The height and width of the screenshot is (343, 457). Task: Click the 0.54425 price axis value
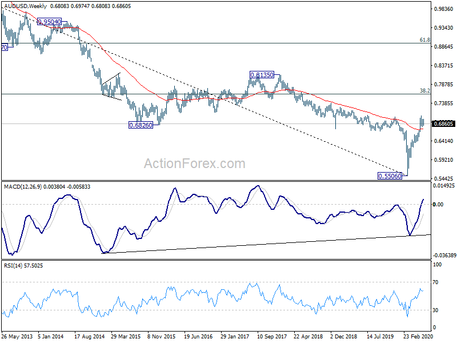point(444,178)
